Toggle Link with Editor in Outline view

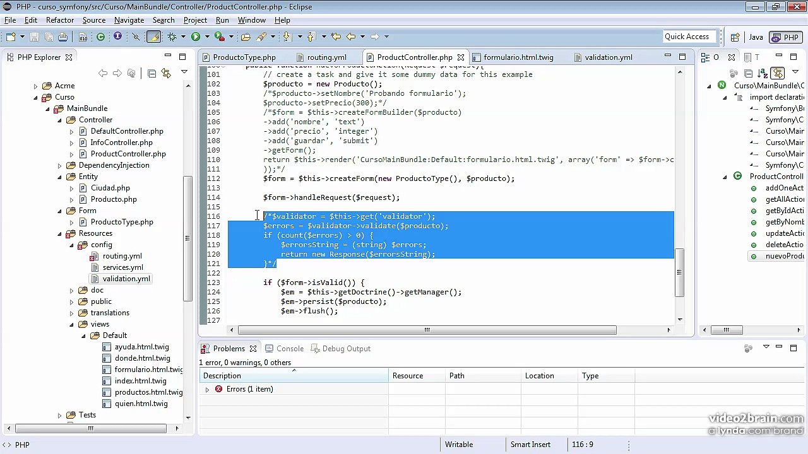coord(778,74)
